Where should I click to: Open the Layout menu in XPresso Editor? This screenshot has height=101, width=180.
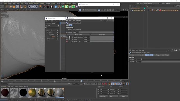[x=56, y=21]
